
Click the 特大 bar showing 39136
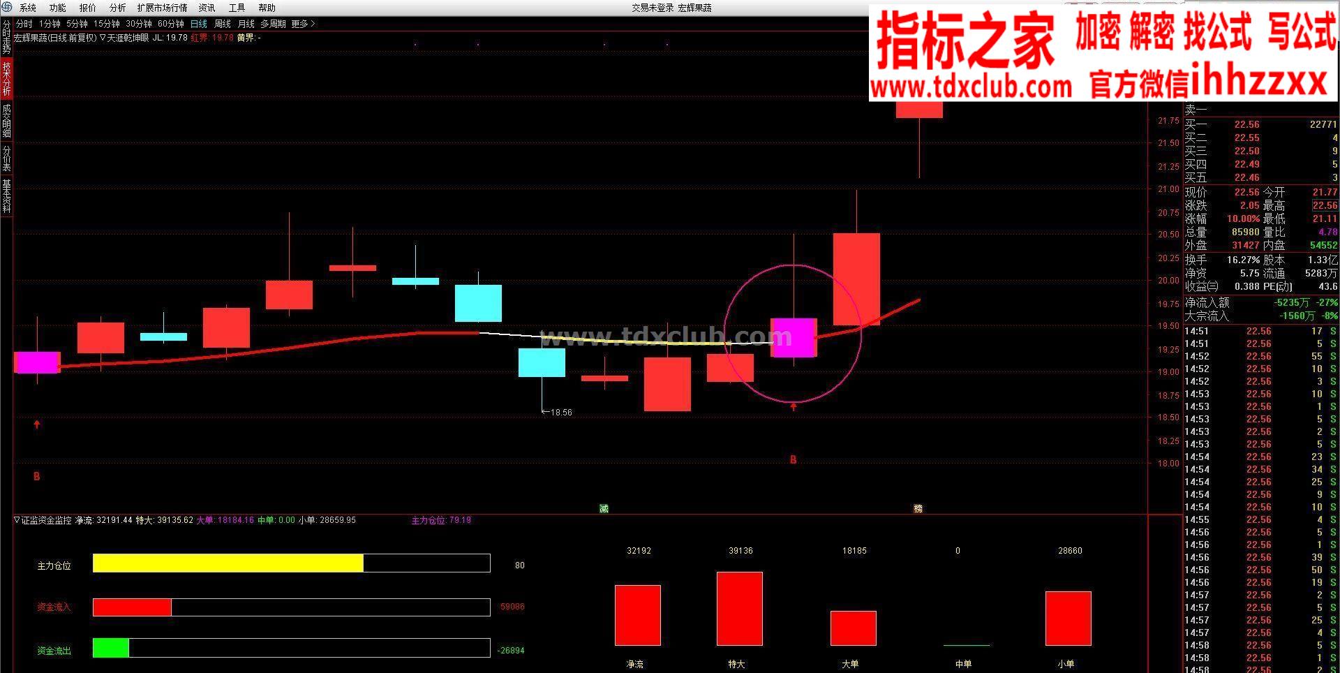click(x=740, y=609)
